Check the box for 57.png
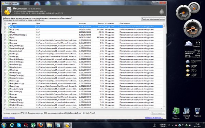The image size is (205, 128). pyautogui.click(x=5, y=32)
